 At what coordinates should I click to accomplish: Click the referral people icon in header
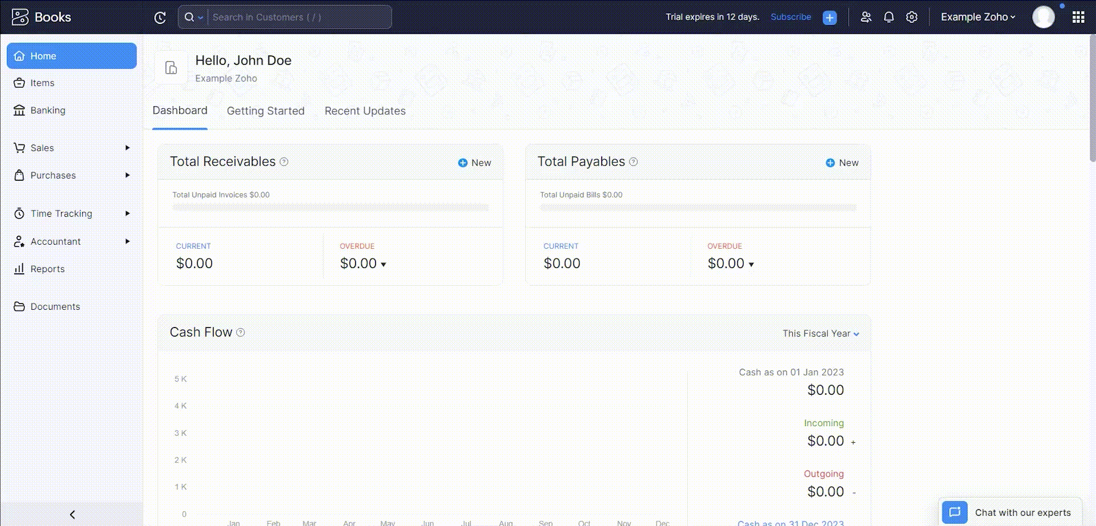click(866, 17)
